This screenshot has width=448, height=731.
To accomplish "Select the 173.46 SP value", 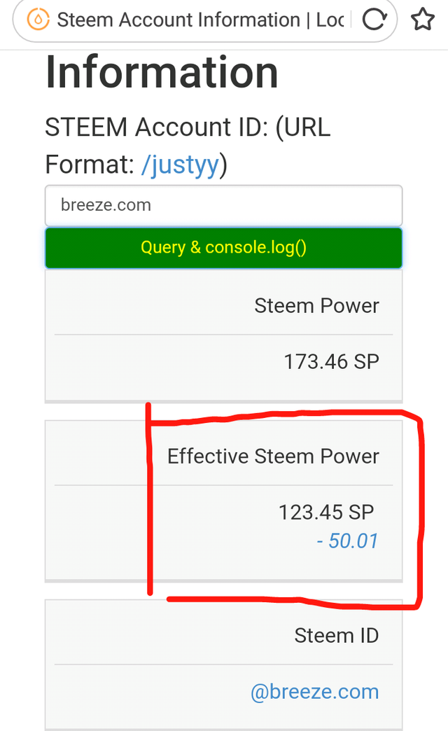I will (x=331, y=362).
